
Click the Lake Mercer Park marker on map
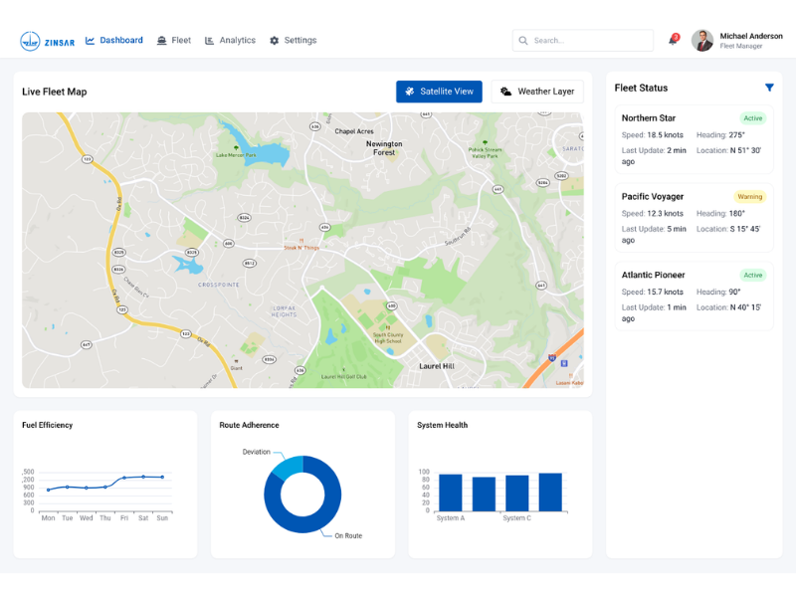click(x=236, y=147)
